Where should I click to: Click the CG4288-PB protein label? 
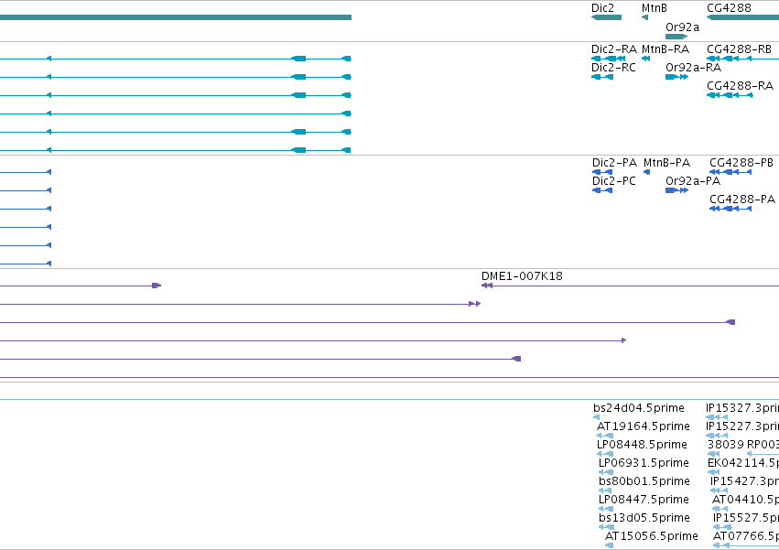click(x=741, y=163)
